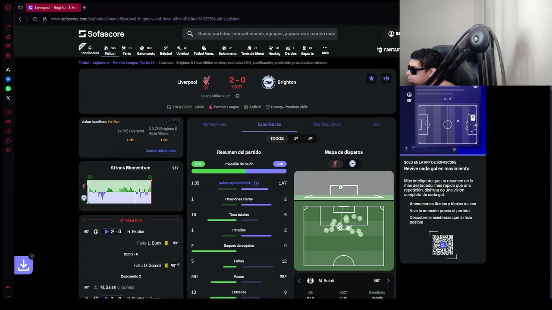Show expected goals info tooltip icon
552x310 pixels.
(256, 183)
